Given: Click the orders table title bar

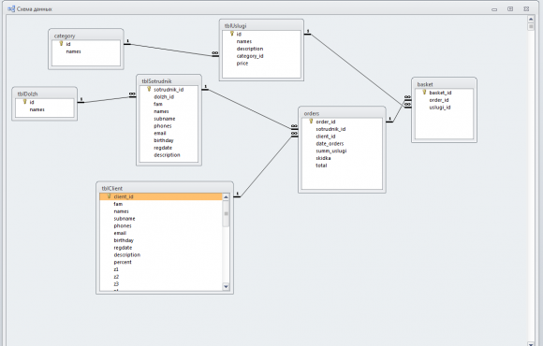Looking at the screenshot, I should (x=342, y=113).
